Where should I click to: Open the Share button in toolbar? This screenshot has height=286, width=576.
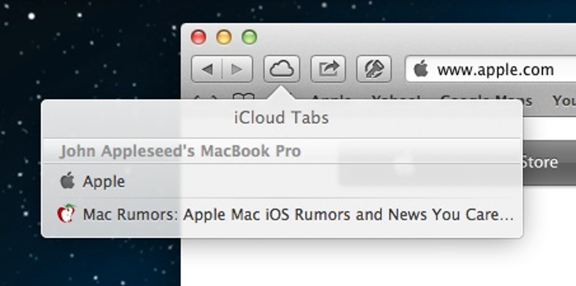click(328, 69)
